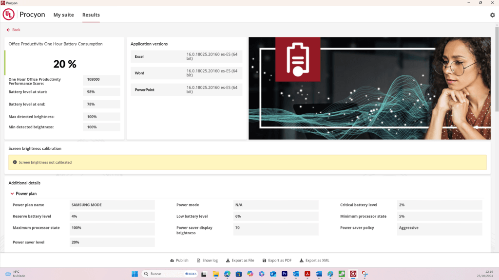
Task: Switch to the My suite tab
Action: coord(64,15)
